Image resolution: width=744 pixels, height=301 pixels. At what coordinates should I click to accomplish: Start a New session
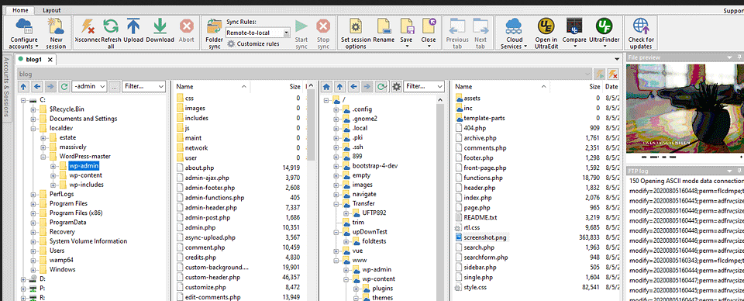point(56,33)
